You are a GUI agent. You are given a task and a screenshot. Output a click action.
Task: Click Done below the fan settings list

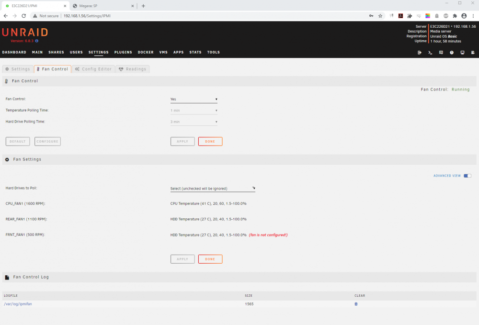pyautogui.click(x=210, y=259)
